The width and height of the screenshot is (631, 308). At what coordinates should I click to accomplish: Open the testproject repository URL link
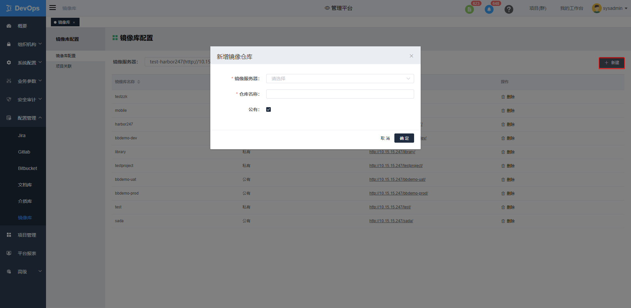pyautogui.click(x=396, y=166)
